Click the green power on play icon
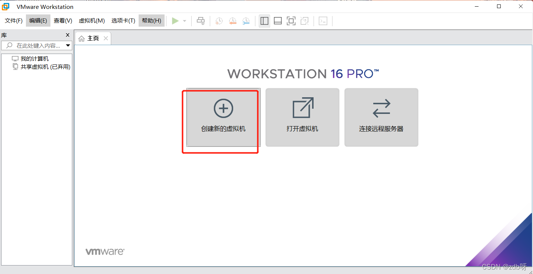The width and height of the screenshot is (533, 274). click(175, 21)
